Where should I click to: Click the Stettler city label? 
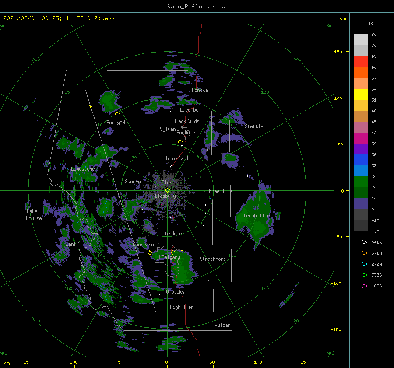pyautogui.click(x=255, y=126)
